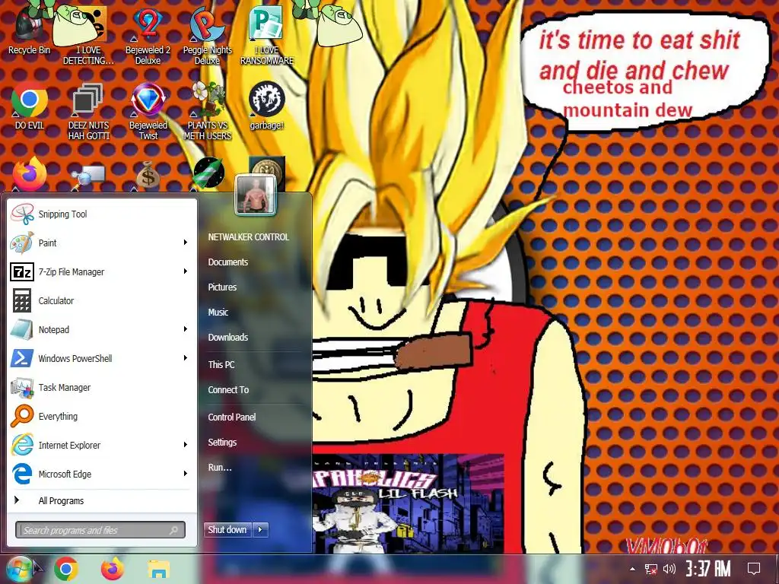This screenshot has width=779, height=584.
Task: Open the I LOVE DETECTING desktop shortcut
Action: [x=88, y=35]
